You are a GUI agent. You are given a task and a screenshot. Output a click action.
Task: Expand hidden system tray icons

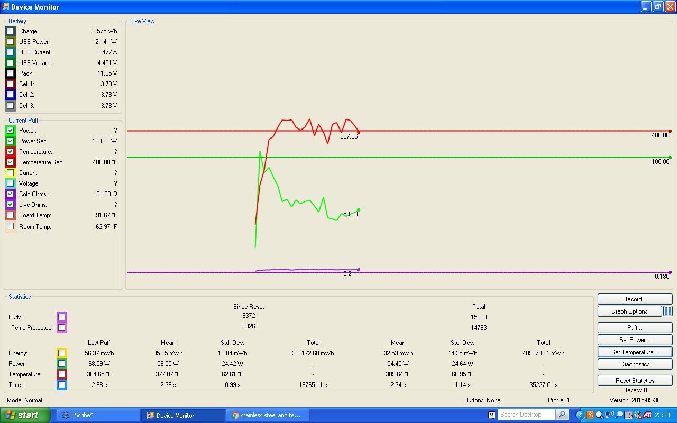580,415
